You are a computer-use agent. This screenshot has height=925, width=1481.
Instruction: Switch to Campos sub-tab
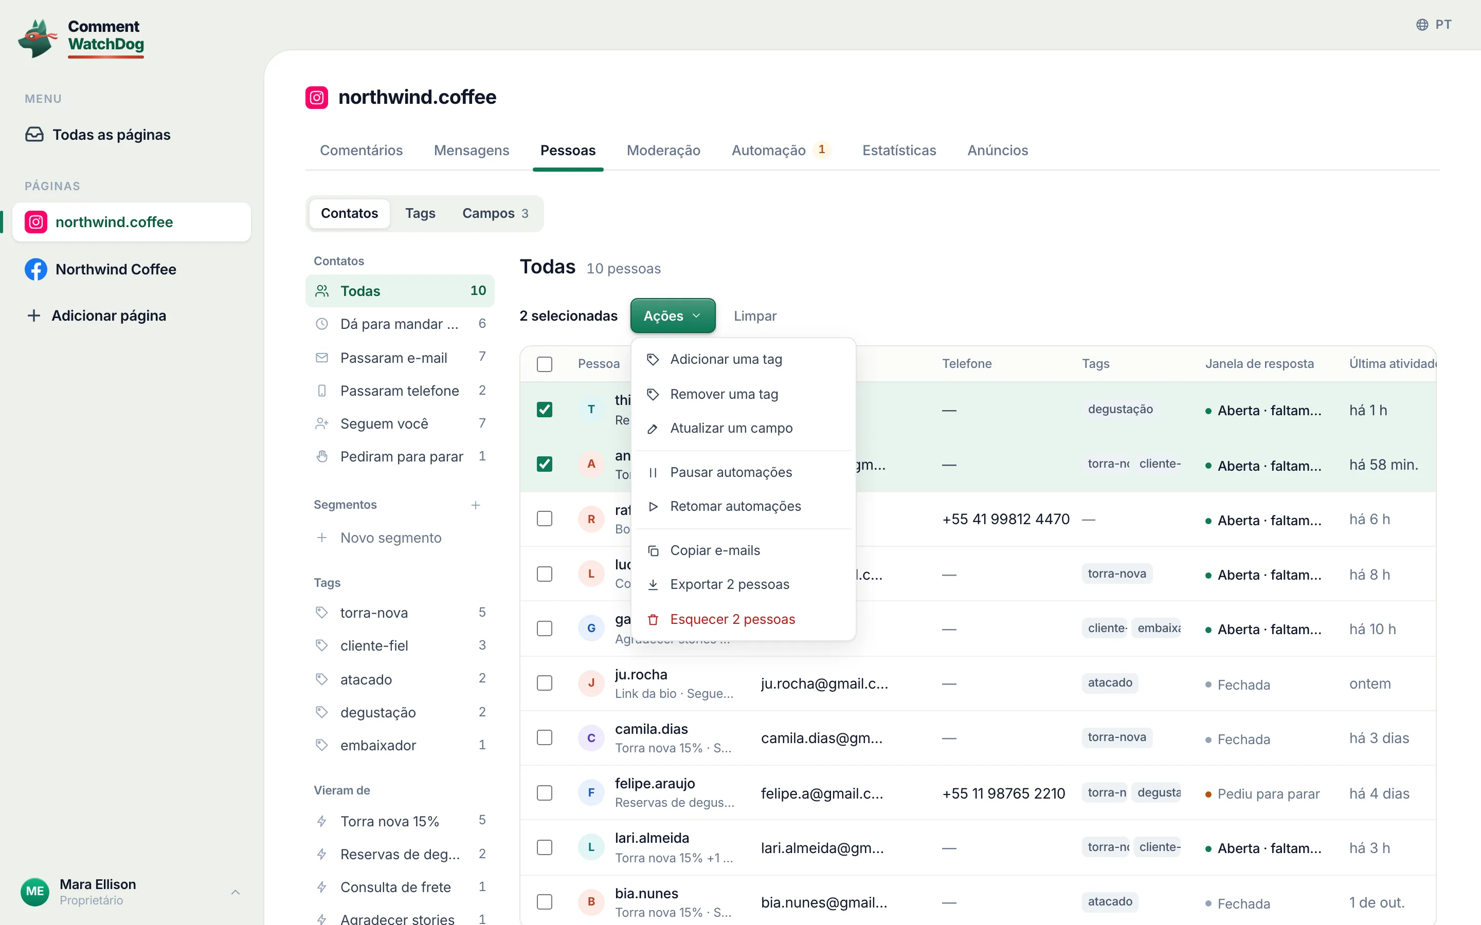coord(495,213)
